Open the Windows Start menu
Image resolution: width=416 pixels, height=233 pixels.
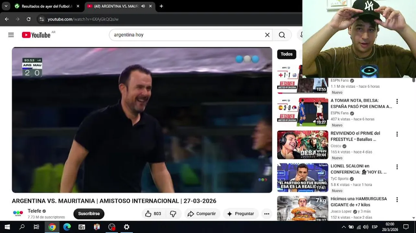pyautogui.click(x=7, y=227)
